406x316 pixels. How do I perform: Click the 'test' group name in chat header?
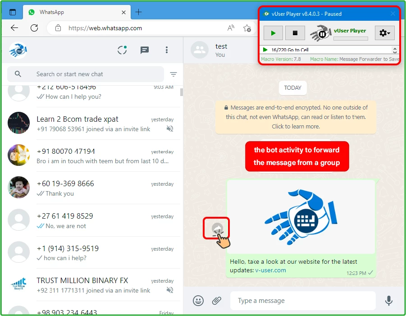tap(221, 46)
